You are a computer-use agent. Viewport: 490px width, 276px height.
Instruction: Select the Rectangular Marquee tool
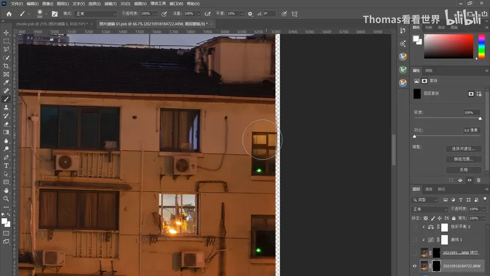pos(6,41)
